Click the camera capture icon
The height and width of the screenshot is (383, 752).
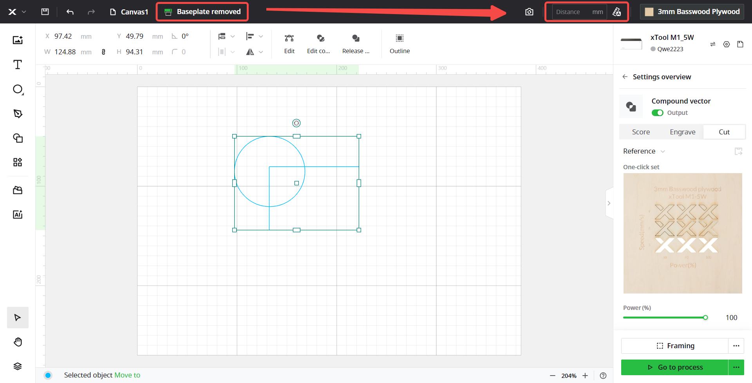[529, 12]
